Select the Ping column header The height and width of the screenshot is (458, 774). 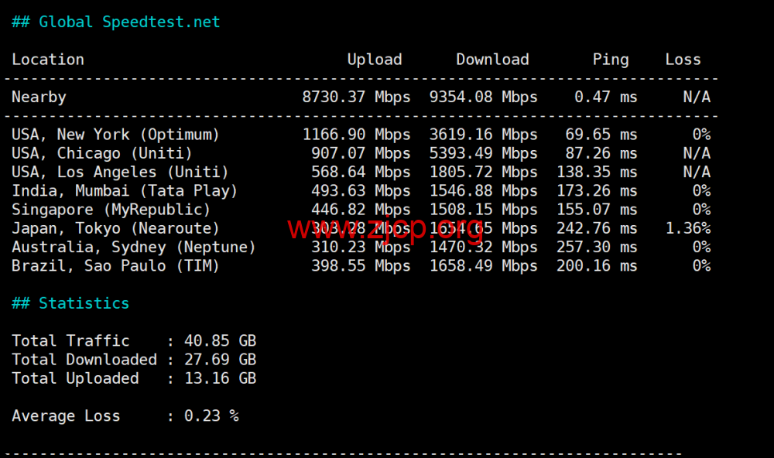point(611,60)
